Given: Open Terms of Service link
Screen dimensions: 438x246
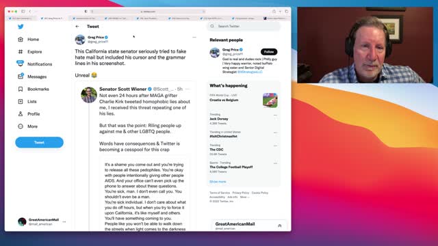Looking at the screenshot, I should click(x=220, y=193).
